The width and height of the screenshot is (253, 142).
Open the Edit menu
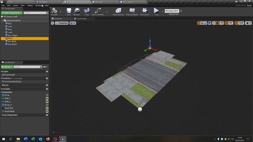tap(9, 6)
